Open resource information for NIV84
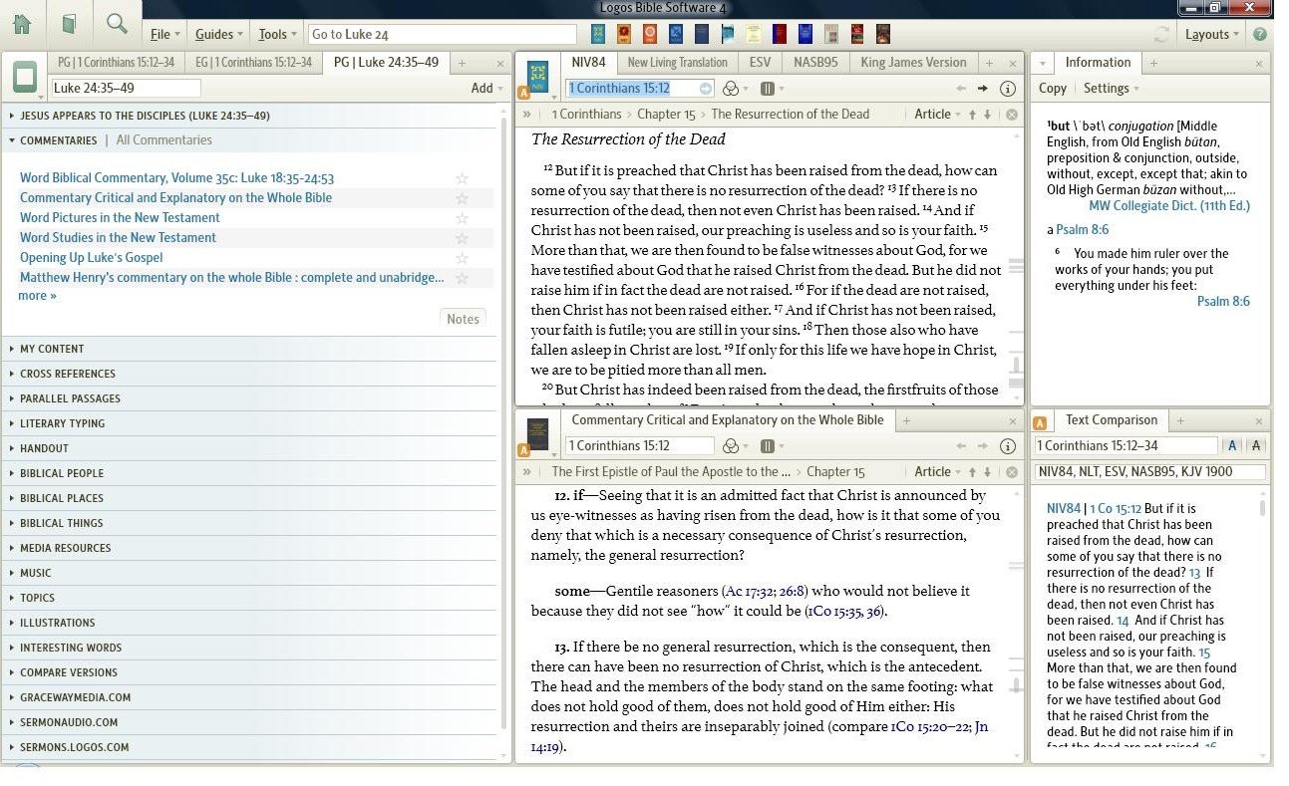Viewport: 1289px width, 786px height. point(1007,88)
